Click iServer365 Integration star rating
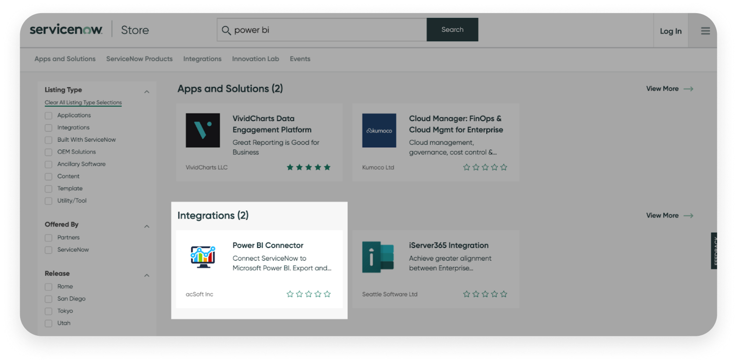Image resolution: width=737 pixels, height=363 pixels. tap(485, 294)
